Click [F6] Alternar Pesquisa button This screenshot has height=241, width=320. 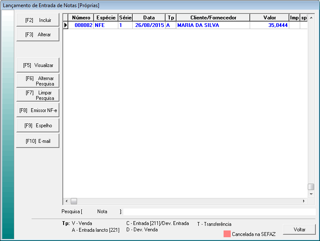[x=38, y=81]
